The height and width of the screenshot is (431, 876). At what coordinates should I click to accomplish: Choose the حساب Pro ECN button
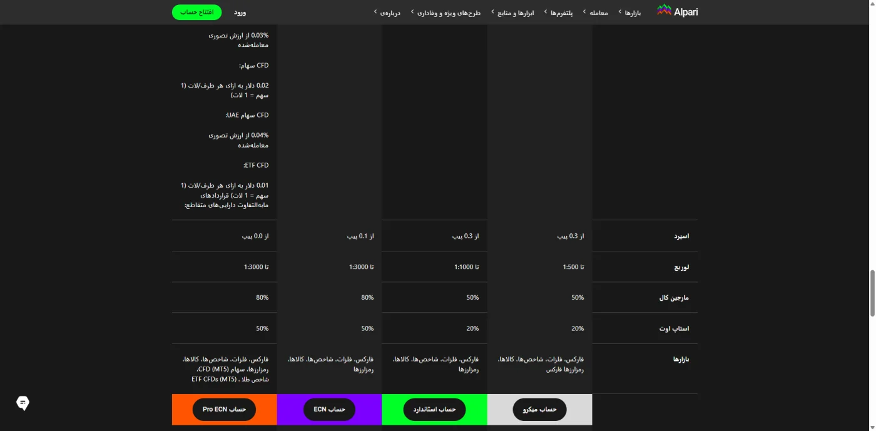[x=224, y=409]
